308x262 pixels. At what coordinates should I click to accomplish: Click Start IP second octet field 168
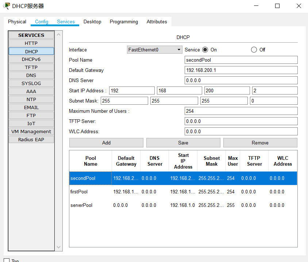pos(180,90)
